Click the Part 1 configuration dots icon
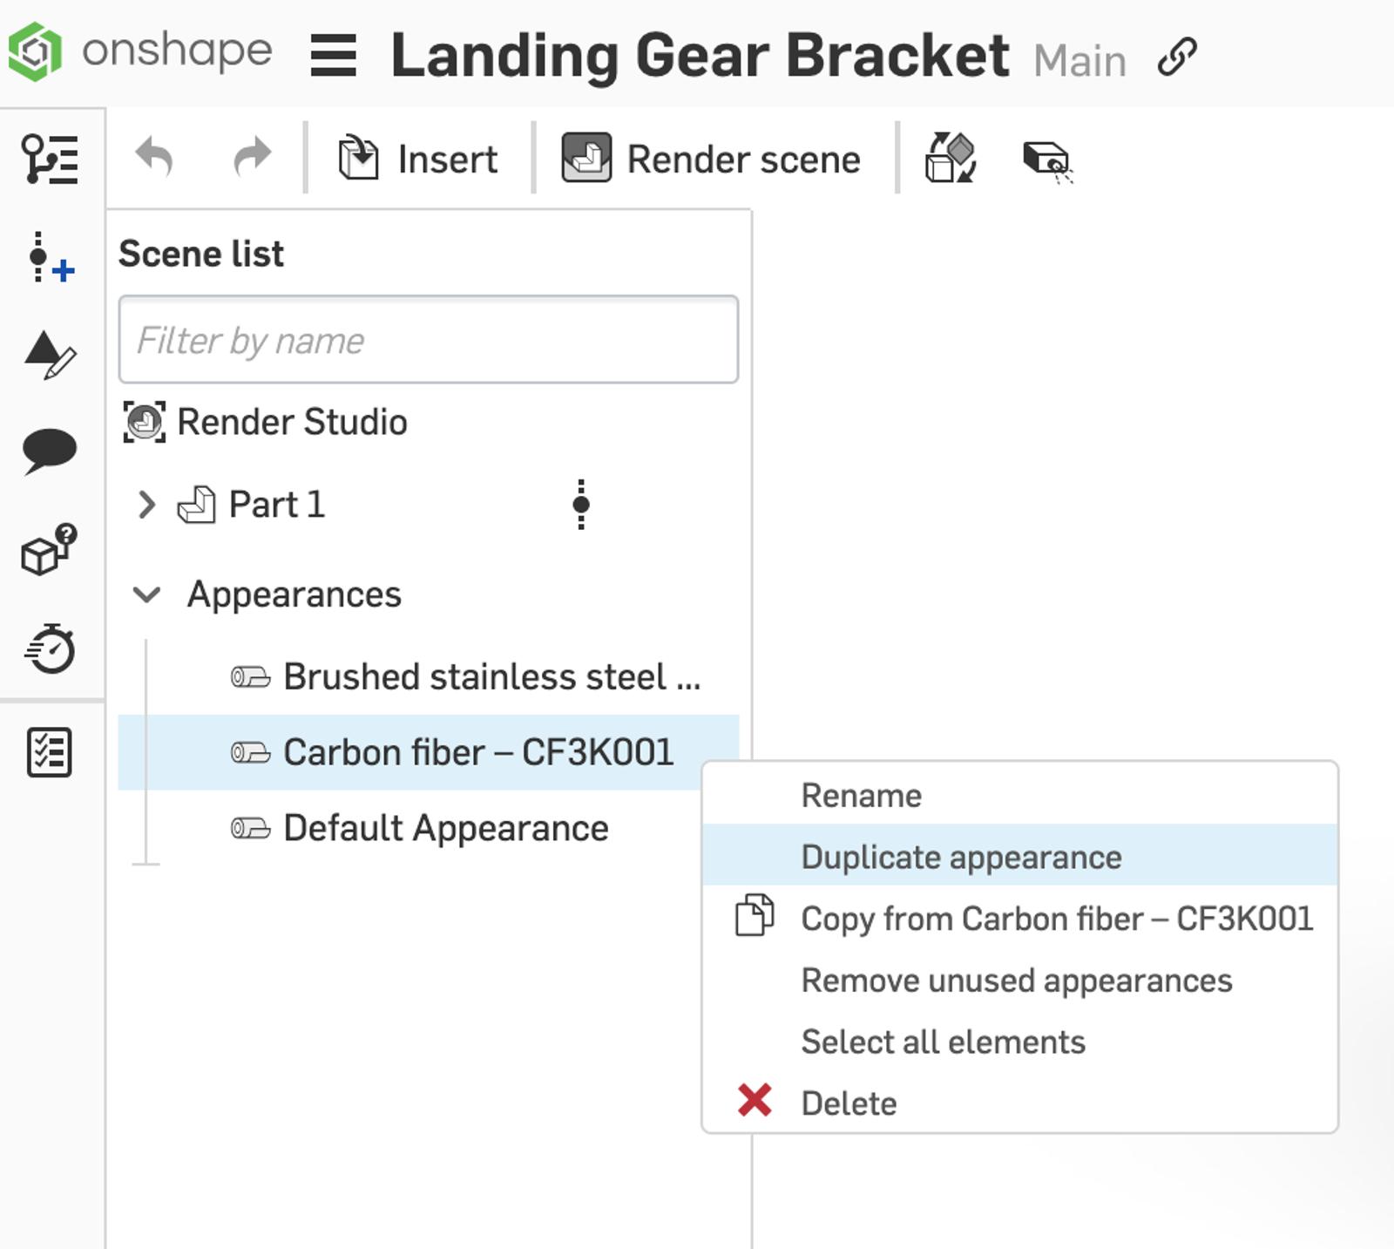Viewport: 1394px width, 1249px height. [581, 505]
